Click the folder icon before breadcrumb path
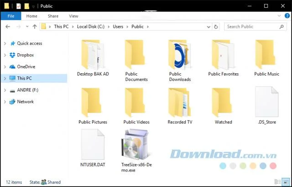The image size is (292, 187). pos(44,27)
